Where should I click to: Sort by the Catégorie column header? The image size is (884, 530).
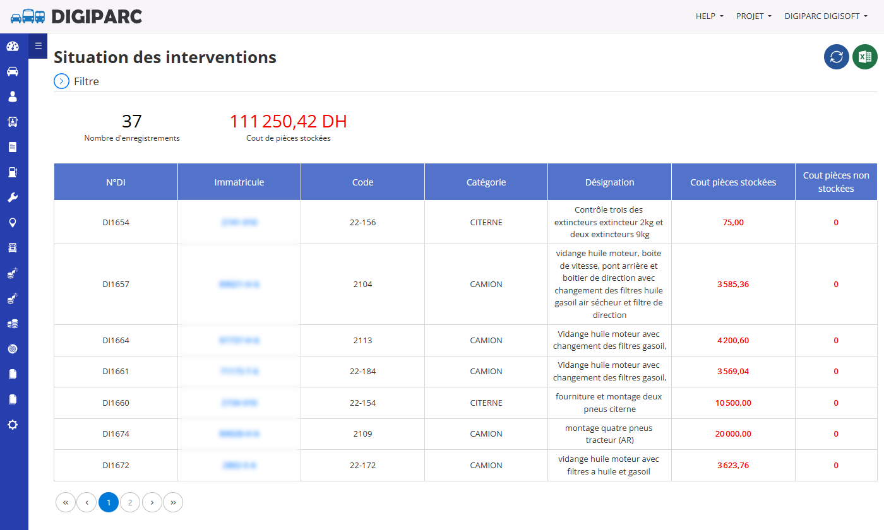point(486,182)
